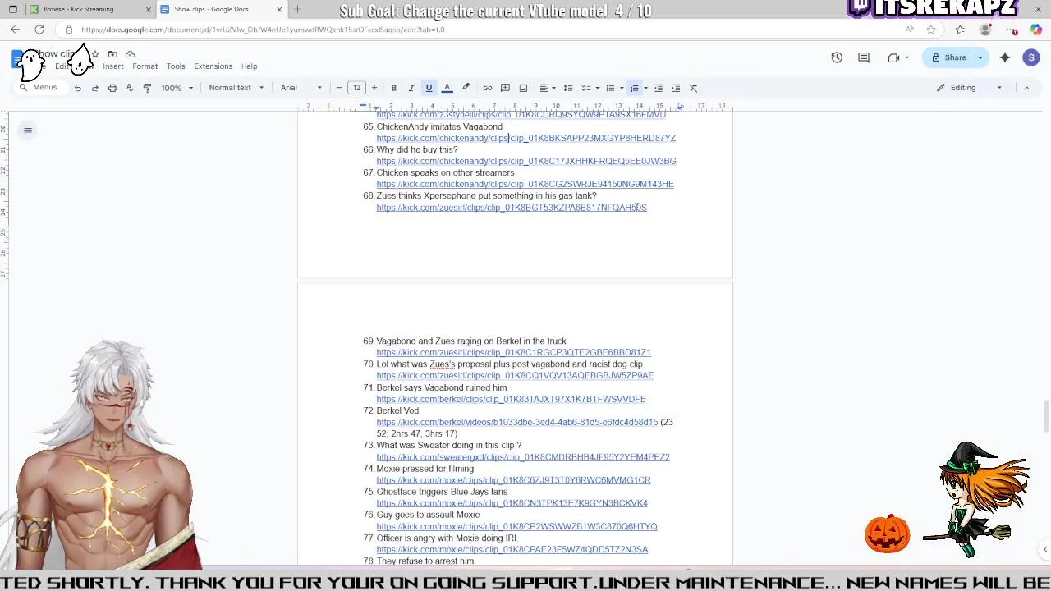Add this page to browser favorites

point(930,30)
